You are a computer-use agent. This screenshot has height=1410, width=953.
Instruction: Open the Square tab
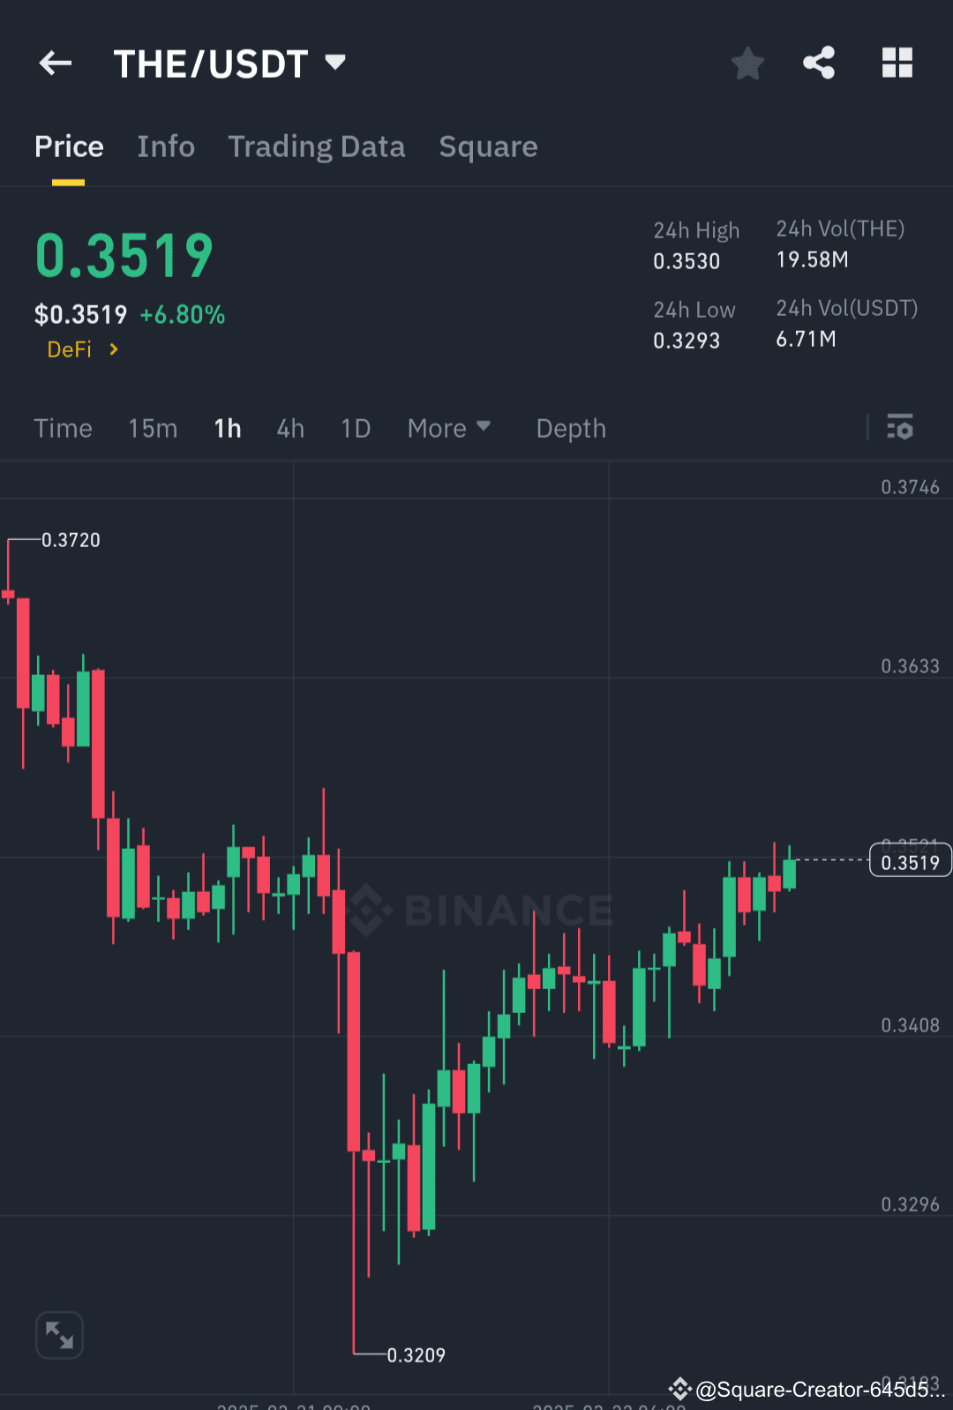(488, 146)
